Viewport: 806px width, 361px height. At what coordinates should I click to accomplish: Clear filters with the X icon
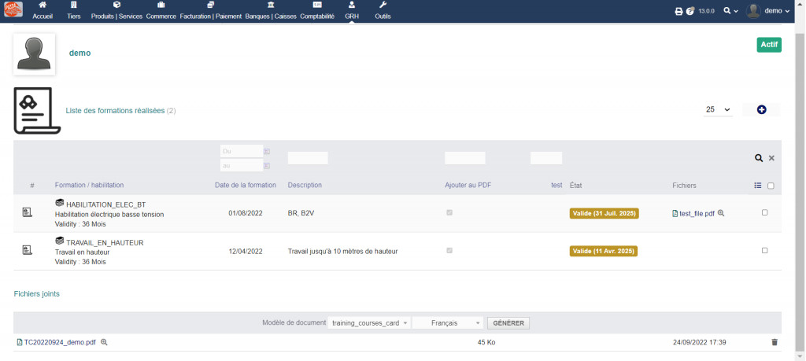(771, 158)
